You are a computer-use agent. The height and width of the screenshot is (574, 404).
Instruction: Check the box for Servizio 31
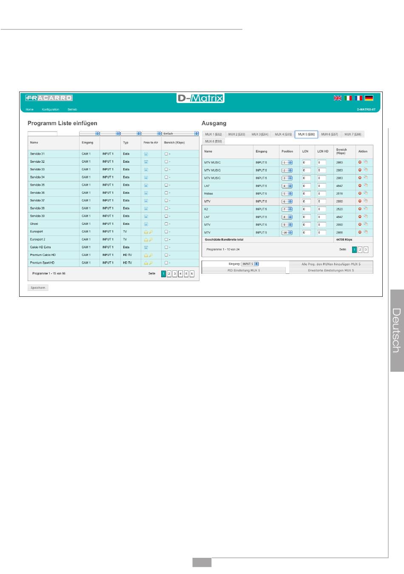click(166, 154)
